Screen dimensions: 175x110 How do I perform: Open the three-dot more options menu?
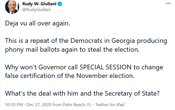(x=168, y=3)
